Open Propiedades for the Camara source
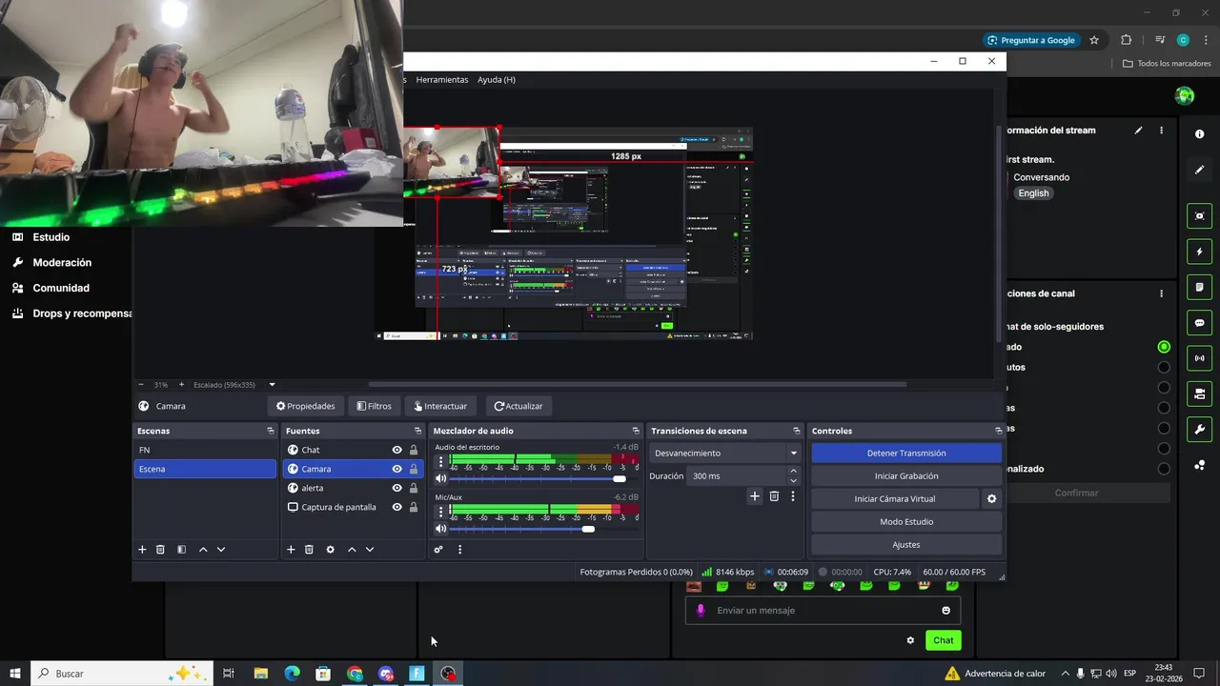This screenshot has height=686, width=1220. coord(306,406)
